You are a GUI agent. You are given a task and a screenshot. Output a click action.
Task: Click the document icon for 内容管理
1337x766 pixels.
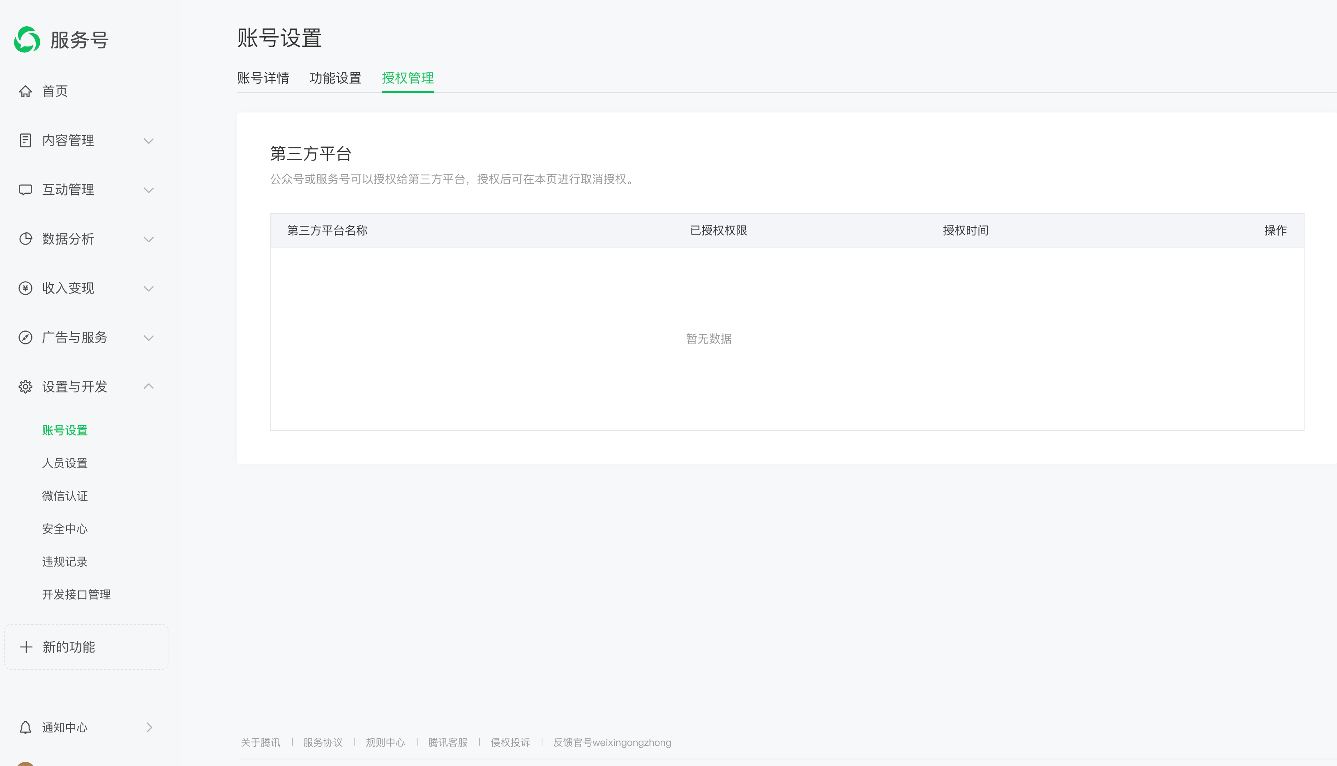[x=25, y=140]
